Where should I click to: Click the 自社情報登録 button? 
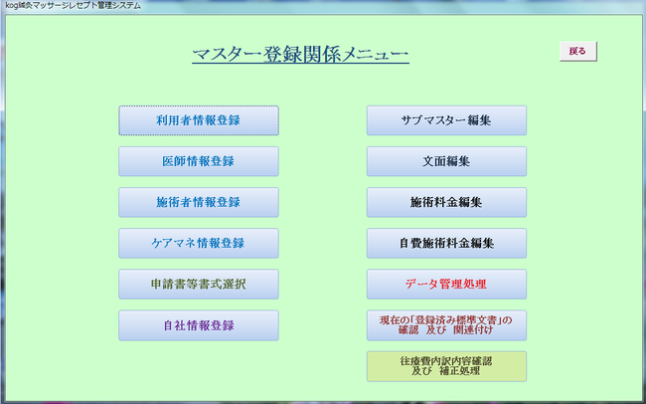pos(199,325)
